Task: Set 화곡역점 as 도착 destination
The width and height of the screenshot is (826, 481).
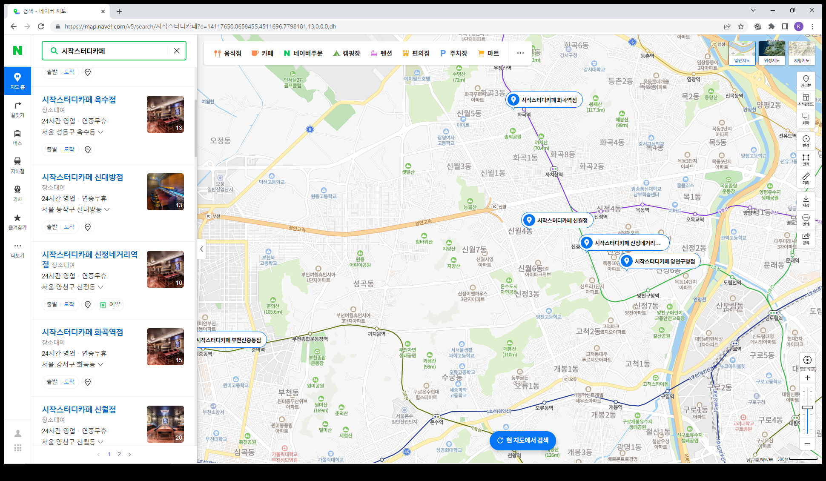Action: click(x=69, y=382)
